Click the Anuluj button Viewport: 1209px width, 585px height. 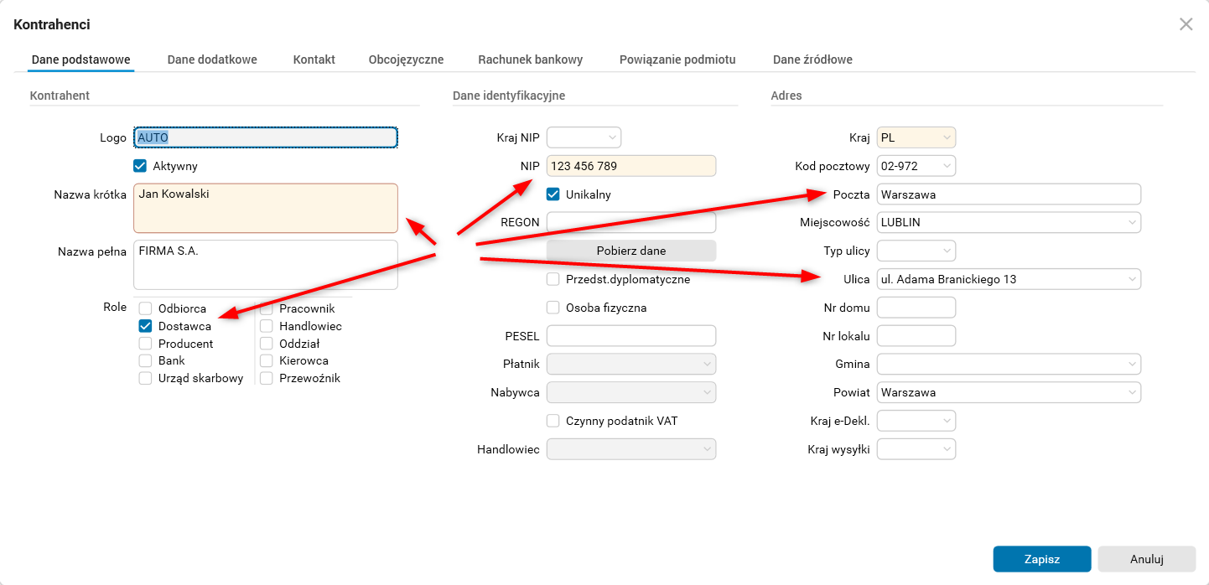point(1146,559)
